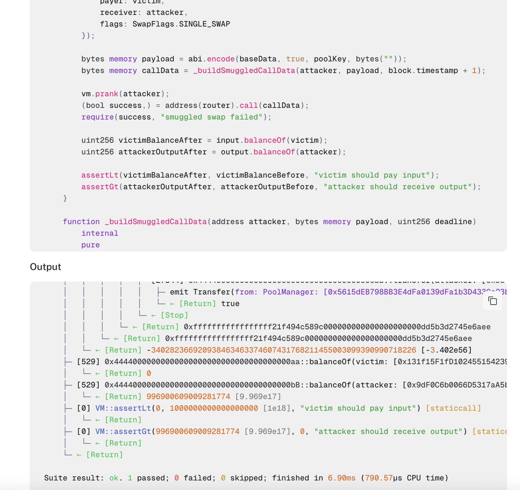This screenshot has width=520, height=490.
Task: Click the "assertLt(victimBalanceAfter, victimBalanceBefore" line
Action: (260, 175)
